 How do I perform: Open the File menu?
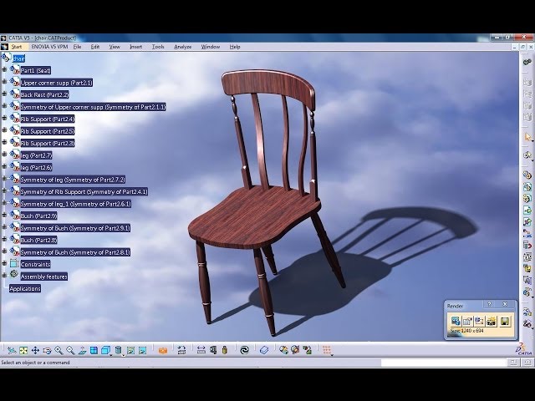point(78,47)
